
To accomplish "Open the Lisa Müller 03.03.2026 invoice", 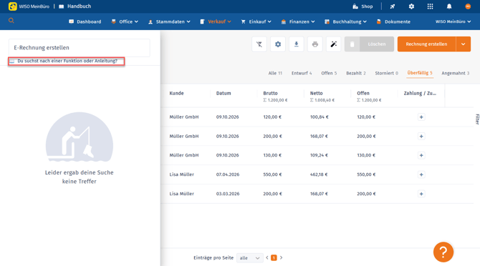I will tap(317, 194).
